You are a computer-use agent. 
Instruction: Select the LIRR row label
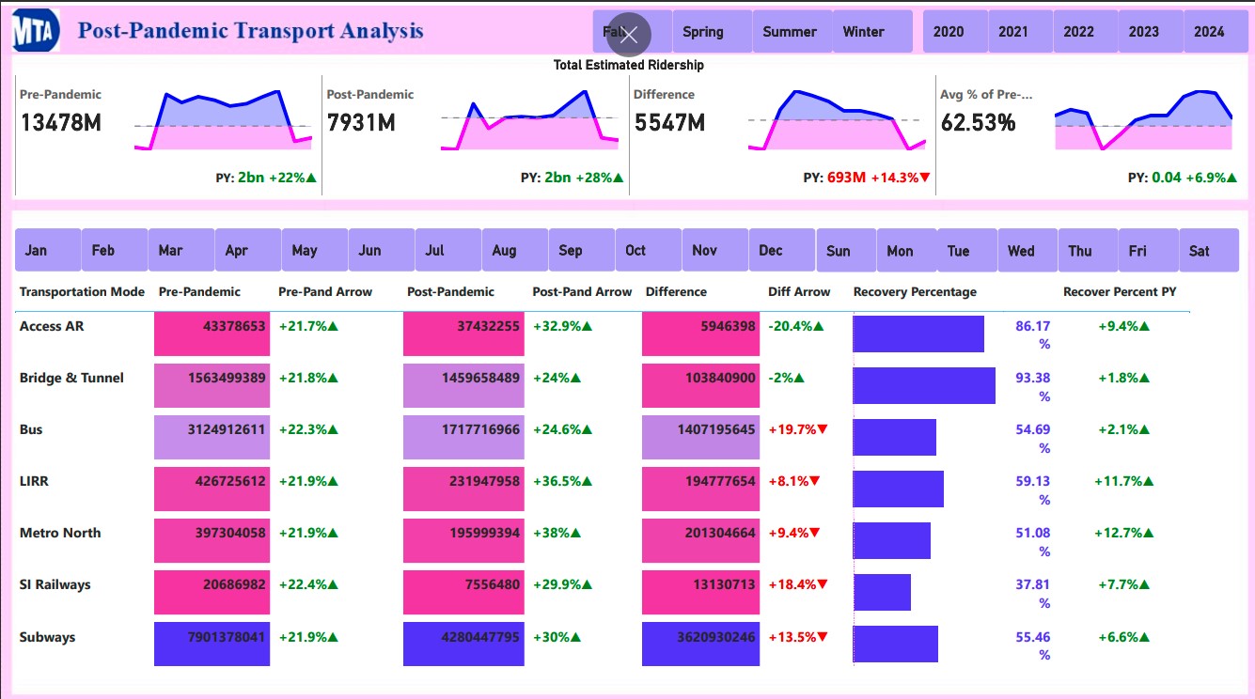pos(34,481)
